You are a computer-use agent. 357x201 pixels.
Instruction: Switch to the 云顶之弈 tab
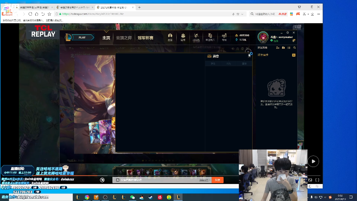[x=124, y=38]
